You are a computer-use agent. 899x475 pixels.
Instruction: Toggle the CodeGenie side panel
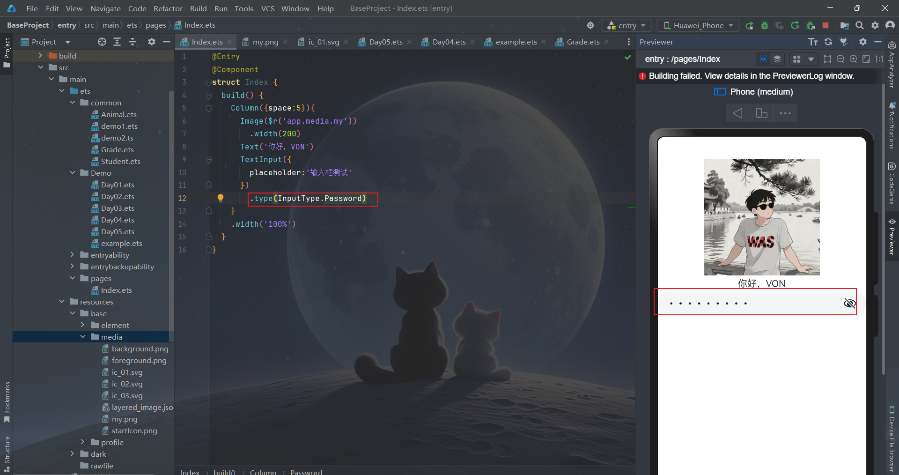892,184
